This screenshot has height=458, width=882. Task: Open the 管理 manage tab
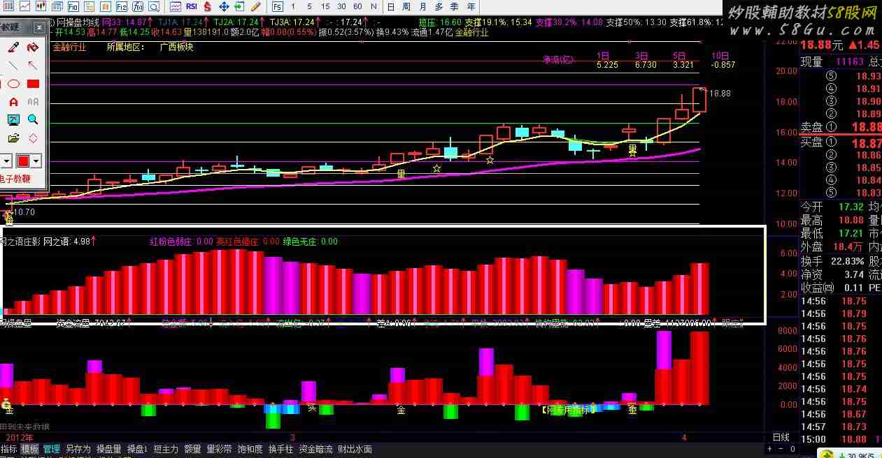pos(52,449)
